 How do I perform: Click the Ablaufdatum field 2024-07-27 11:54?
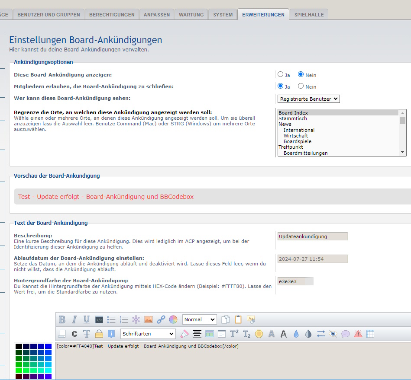point(312,259)
